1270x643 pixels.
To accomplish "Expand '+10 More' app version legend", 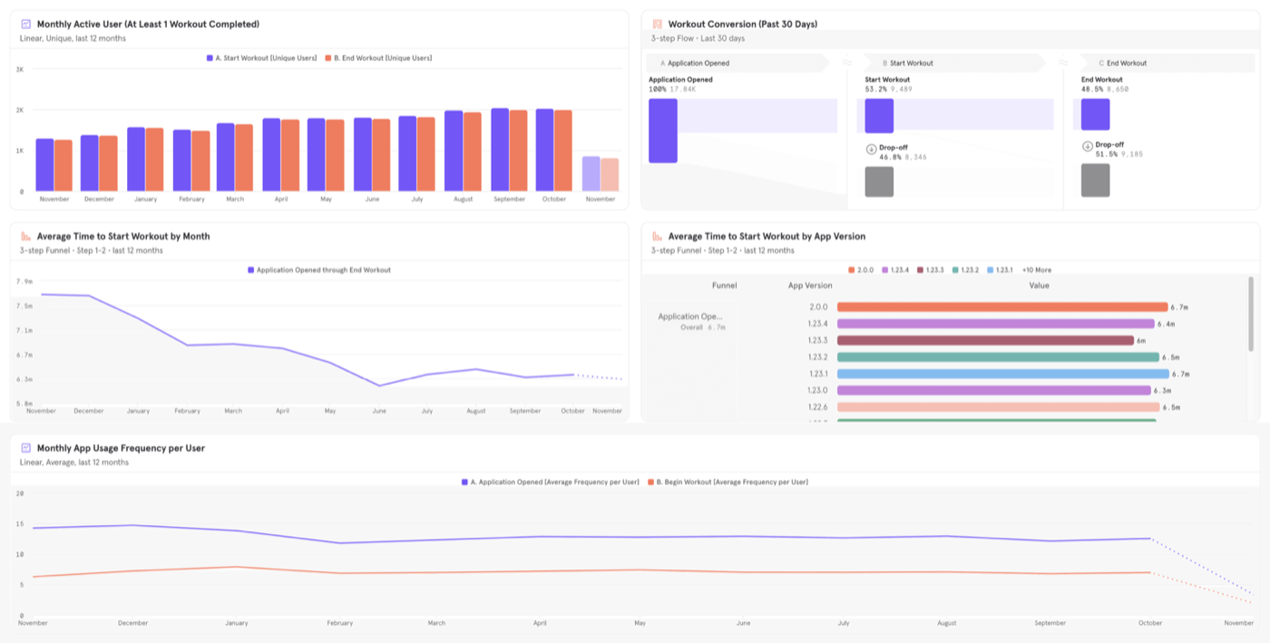I will point(1037,270).
